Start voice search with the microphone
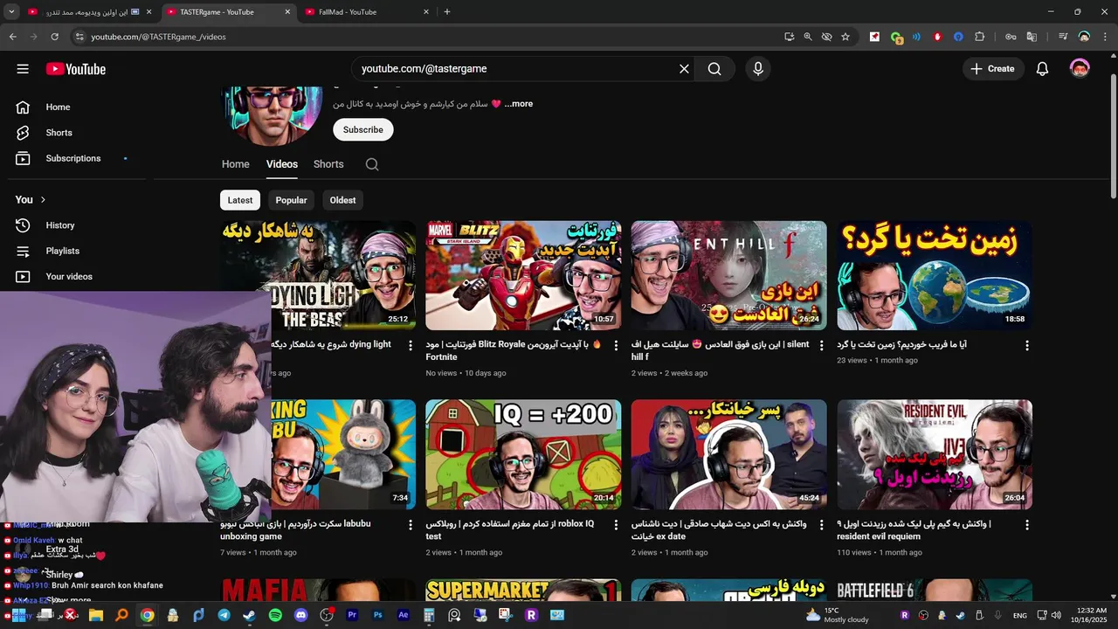Image resolution: width=1118 pixels, height=629 pixels. coord(757,69)
